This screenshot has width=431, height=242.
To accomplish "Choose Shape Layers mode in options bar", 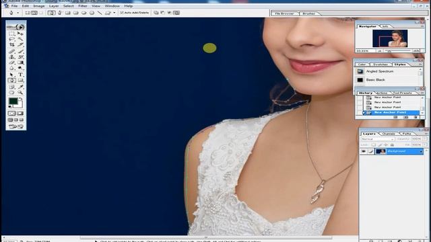I will tap(27, 13).
